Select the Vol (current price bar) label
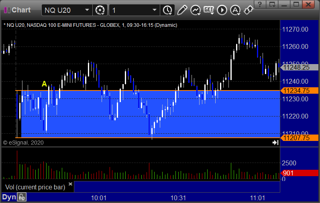This screenshot has width=320, height=203. click(35, 187)
